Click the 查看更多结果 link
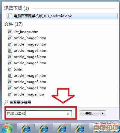 (x=20, y=102)
